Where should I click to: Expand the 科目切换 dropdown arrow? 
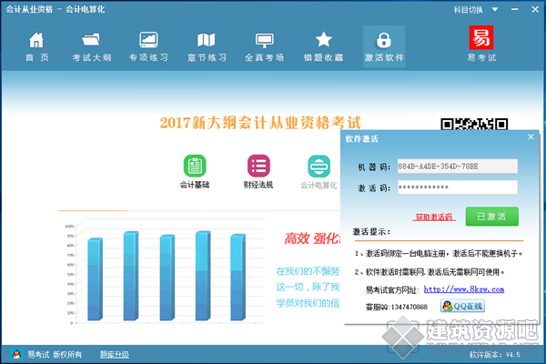494,9
